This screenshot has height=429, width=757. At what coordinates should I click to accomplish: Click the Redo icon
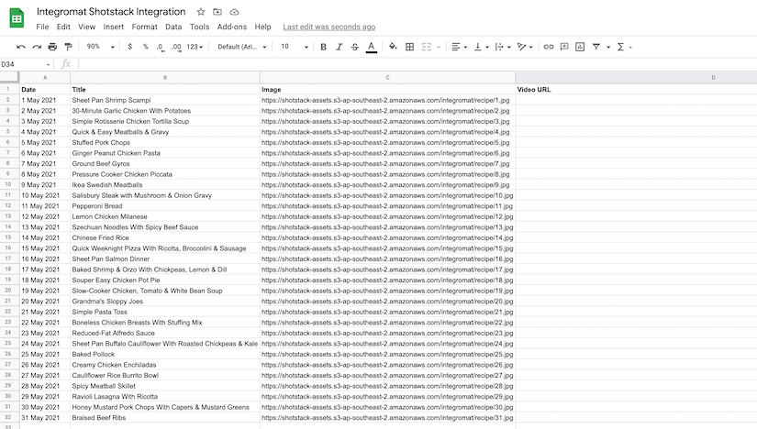pyautogui.click(x=37, y=47)
